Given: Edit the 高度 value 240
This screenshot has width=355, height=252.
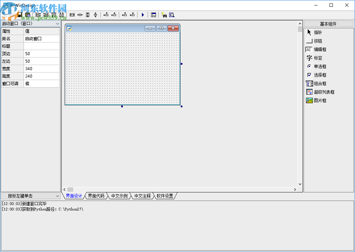Looking at the screenshot, I should click(x=42, y=76).
